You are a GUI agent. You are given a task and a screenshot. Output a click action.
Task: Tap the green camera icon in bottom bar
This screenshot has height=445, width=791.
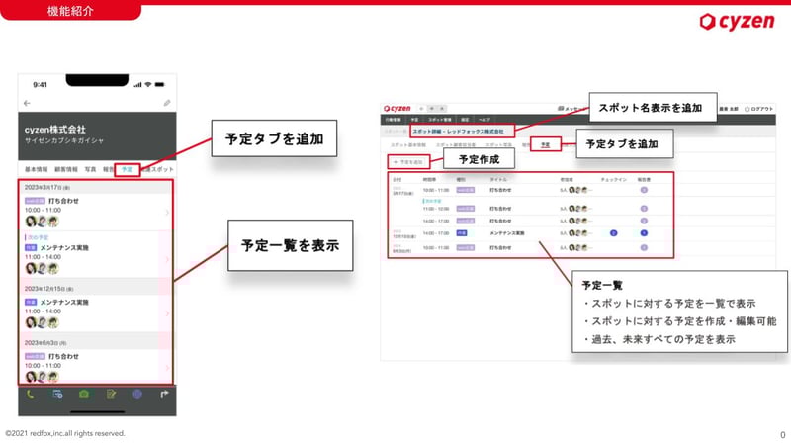[84, 394]
